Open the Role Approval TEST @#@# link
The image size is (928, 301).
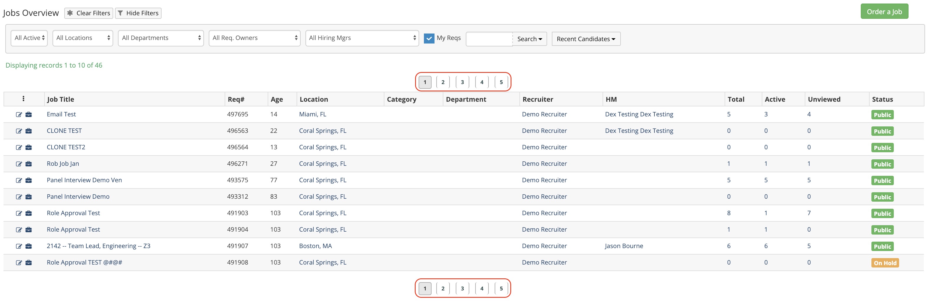(84, 262)
